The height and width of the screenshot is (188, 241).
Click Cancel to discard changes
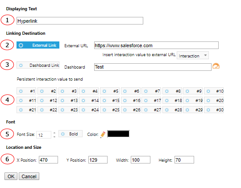click(29, 176)
